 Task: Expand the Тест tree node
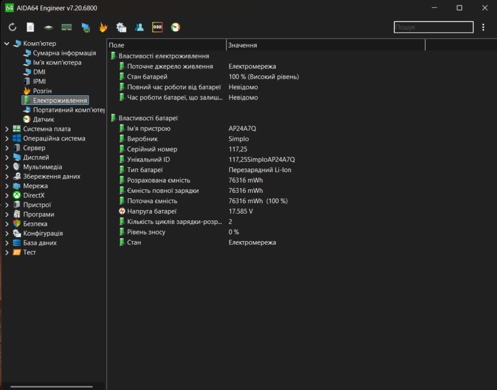click(x=7, y=252)
